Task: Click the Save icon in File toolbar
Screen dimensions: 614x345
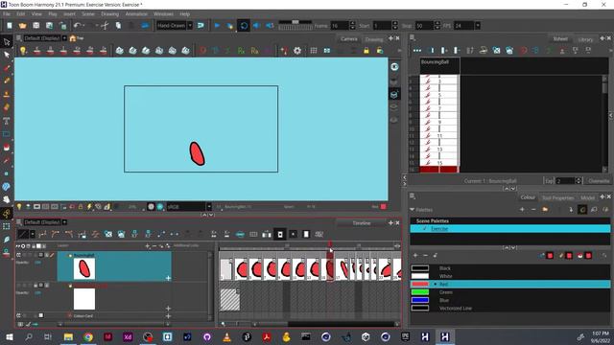Action: [x=36, y=26]
